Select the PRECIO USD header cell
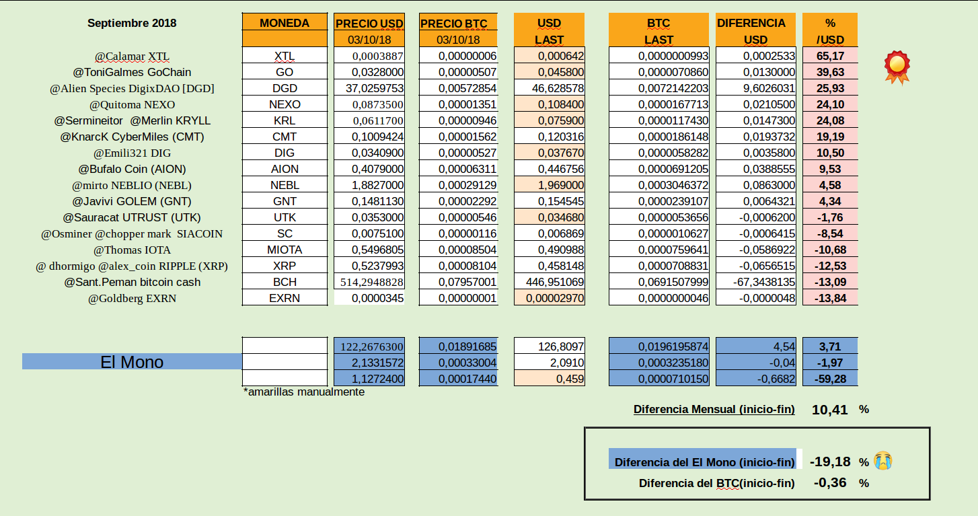 [x=369, y=24]
